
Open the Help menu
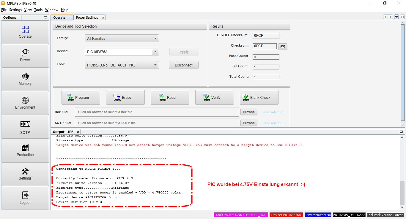pos(64,10)
